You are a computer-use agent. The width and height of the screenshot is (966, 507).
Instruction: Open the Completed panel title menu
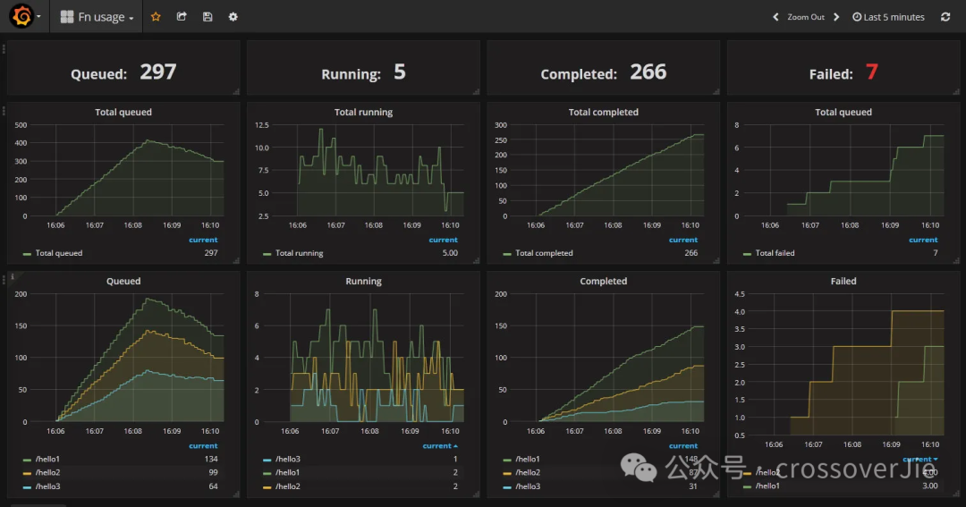pos(603,281)
